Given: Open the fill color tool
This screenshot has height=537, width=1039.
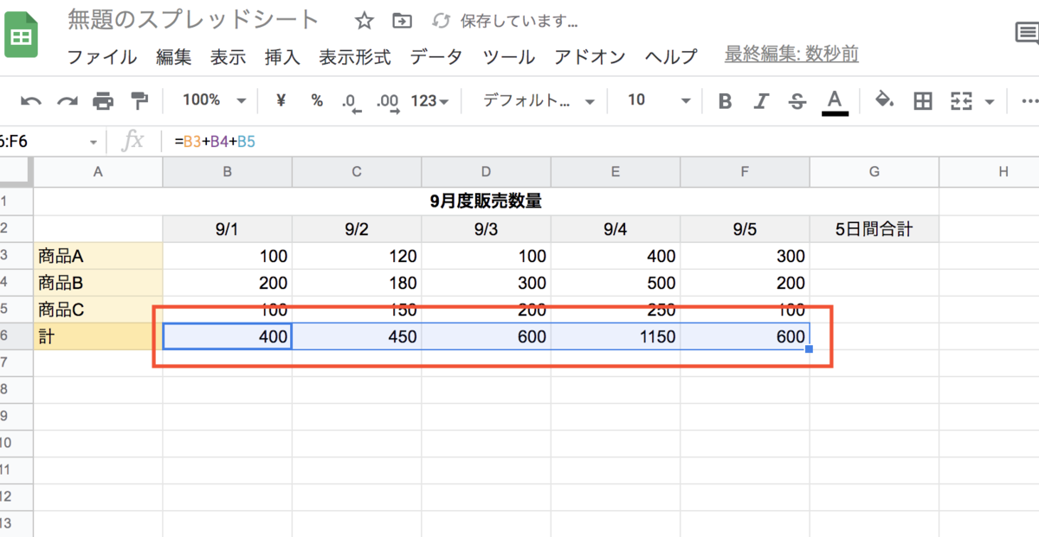Looking at the screenshot, I should [885, 100].
